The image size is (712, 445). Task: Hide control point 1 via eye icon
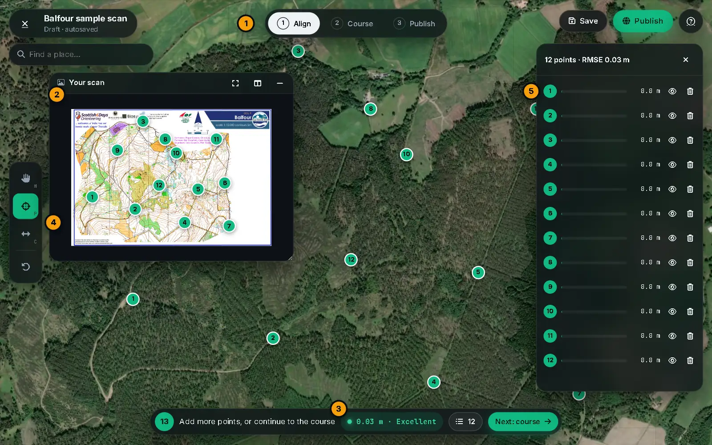(672, 91)
